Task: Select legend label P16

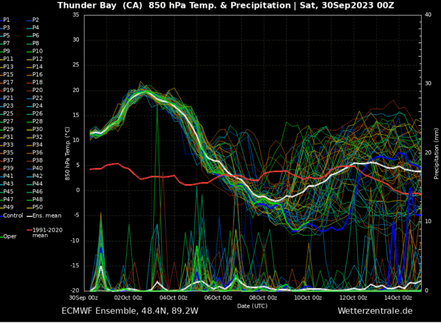Action: pos(37,74)
